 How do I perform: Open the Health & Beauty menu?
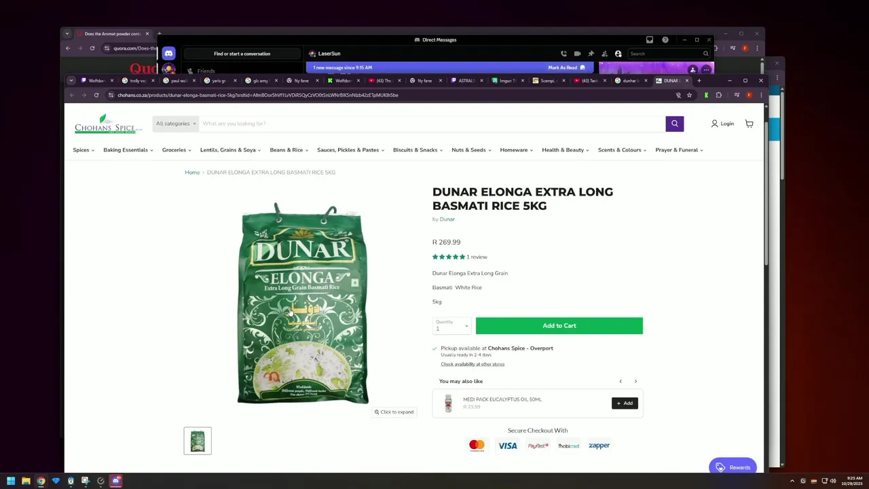tap(566, 150)
